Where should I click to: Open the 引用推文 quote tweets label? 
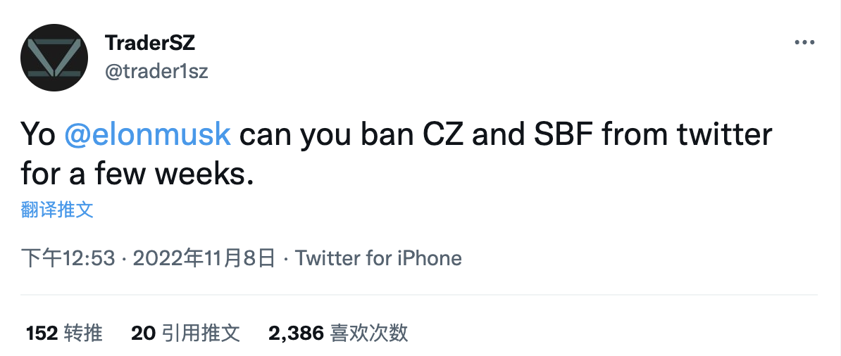click(x=201, y=333)
